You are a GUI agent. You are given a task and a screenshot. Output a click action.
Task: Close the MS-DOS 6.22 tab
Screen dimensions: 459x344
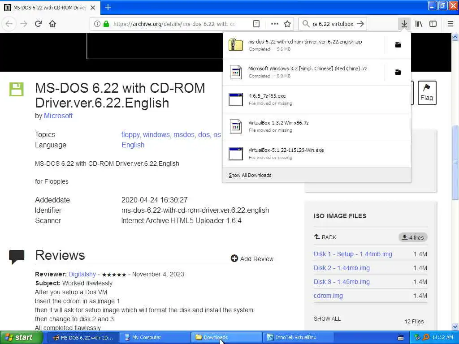click(x=93, y=8)
